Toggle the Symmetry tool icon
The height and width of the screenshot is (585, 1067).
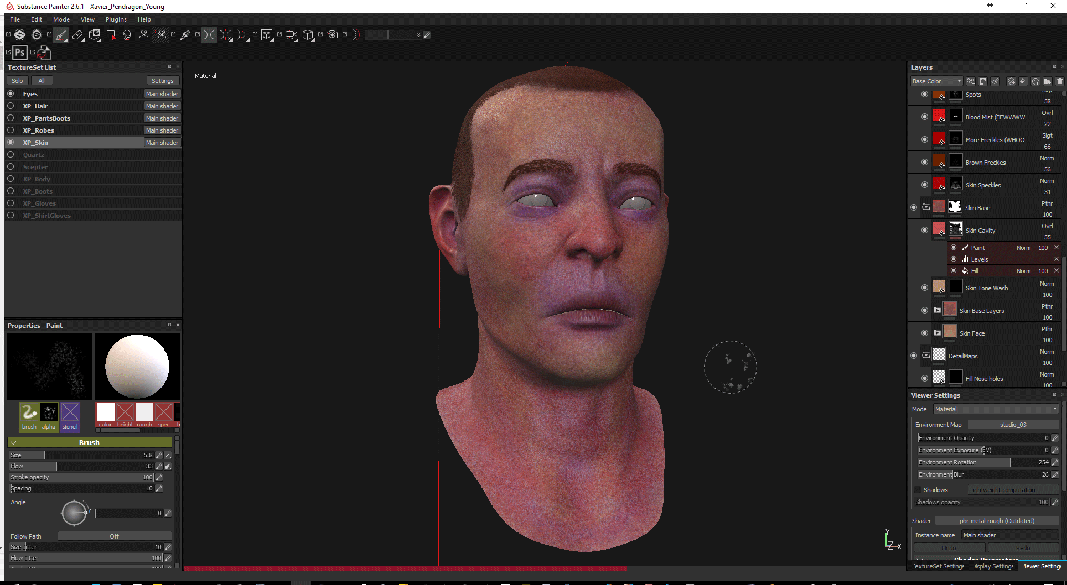pyautogui.click(x=209, y=35)
